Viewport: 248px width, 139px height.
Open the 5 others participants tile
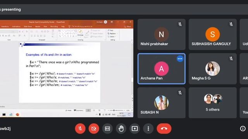(x=213, y=103)
